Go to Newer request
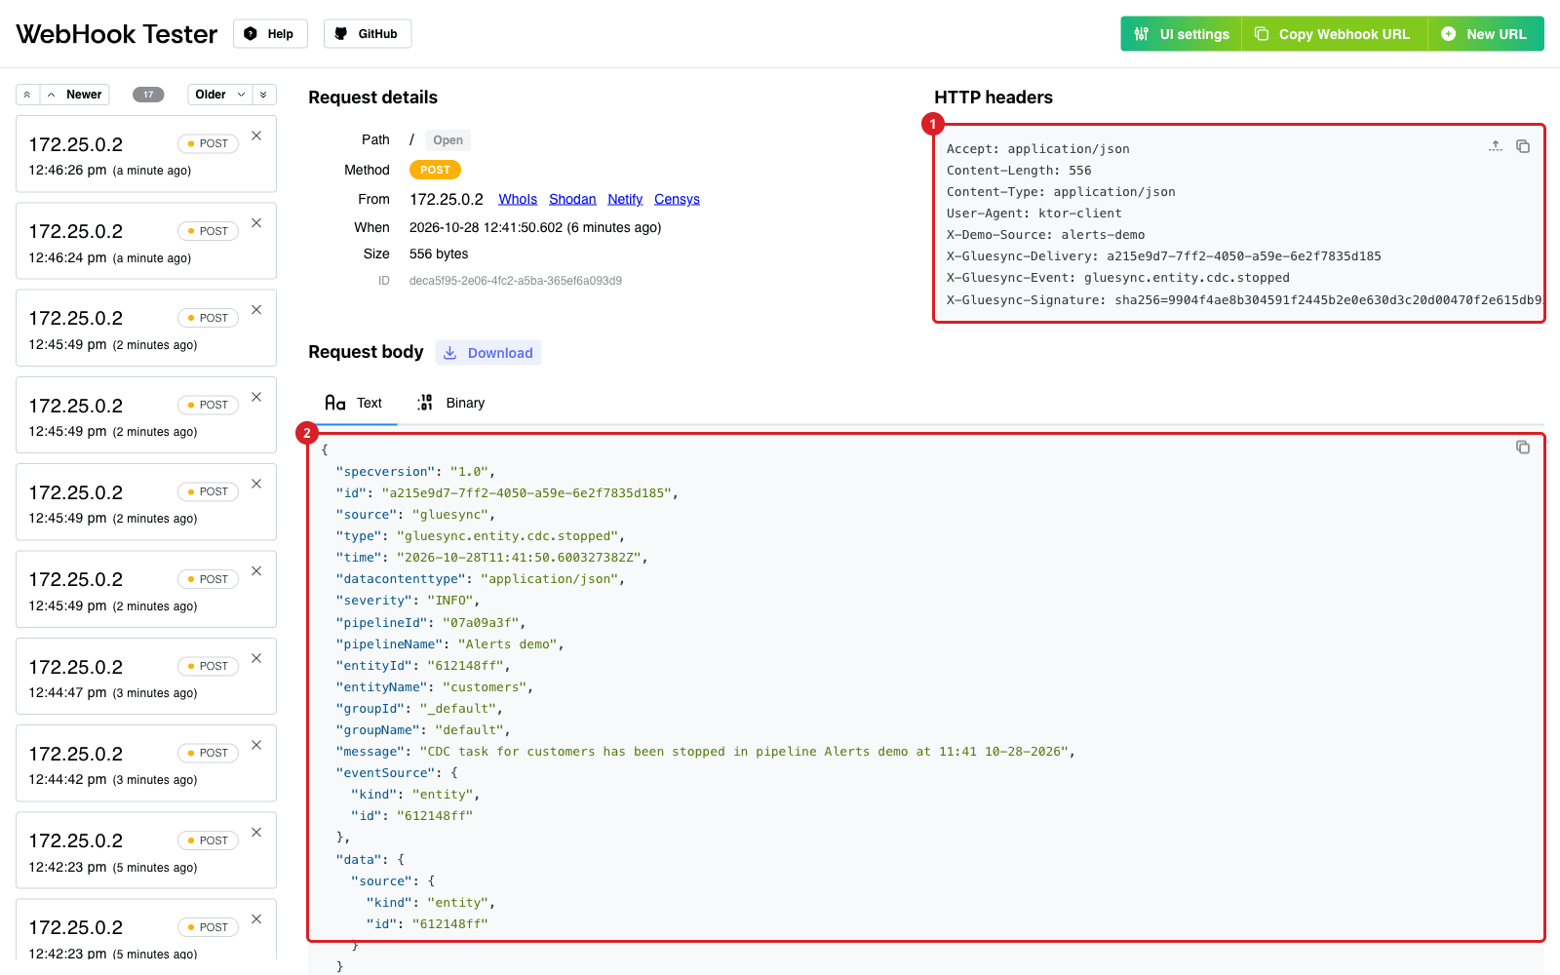This screenshot has height=975, width=1560. [74, 95]
